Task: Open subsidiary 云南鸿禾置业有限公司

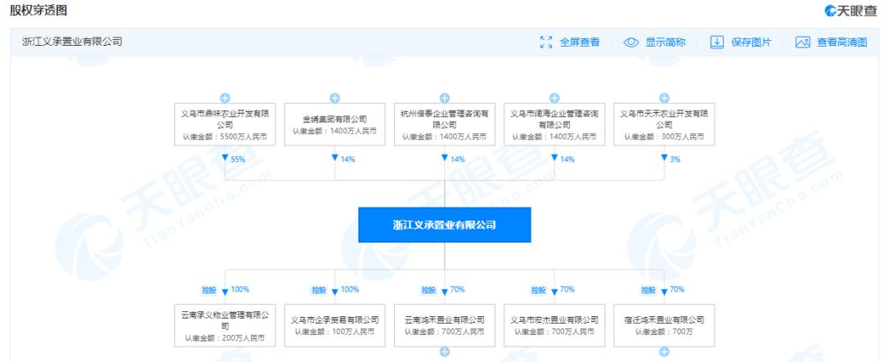Action: pos(444,325)
